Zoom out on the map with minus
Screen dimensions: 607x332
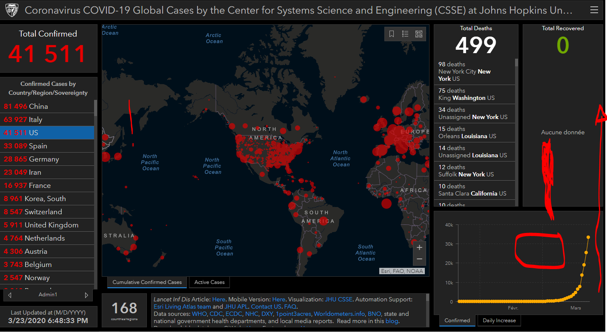coord(419,259)
